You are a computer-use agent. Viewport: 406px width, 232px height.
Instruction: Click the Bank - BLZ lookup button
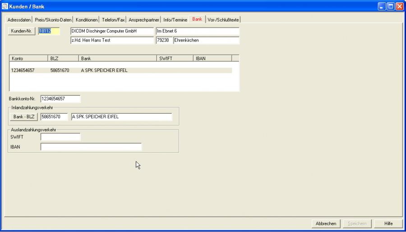(x=24, y=116)
